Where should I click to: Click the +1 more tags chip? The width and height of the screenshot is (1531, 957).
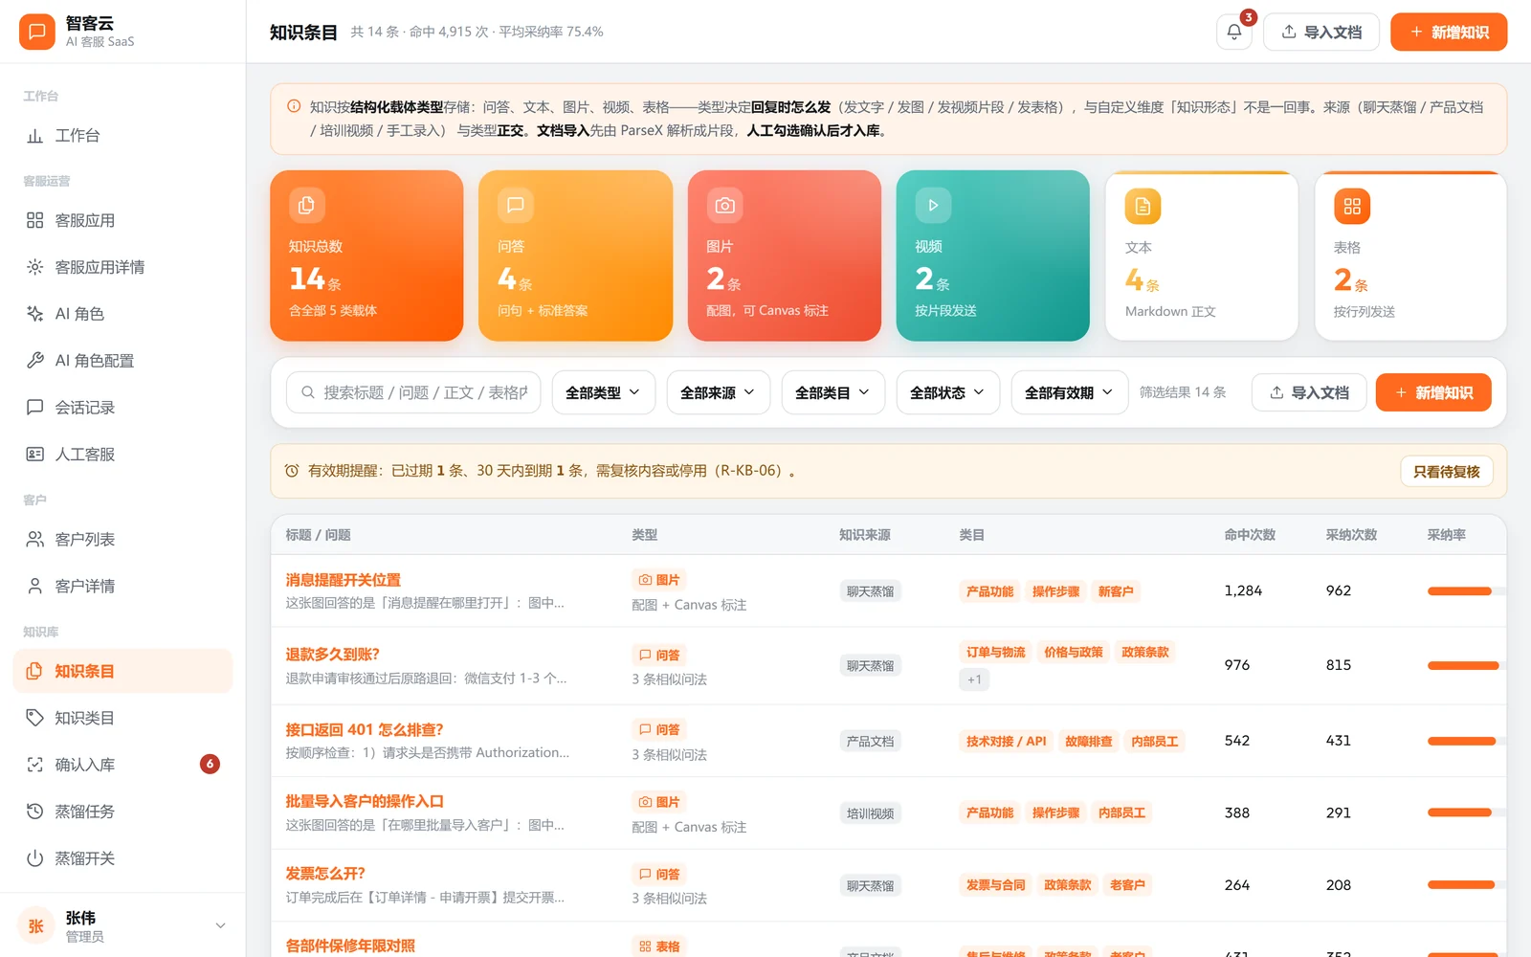[974, 679]
